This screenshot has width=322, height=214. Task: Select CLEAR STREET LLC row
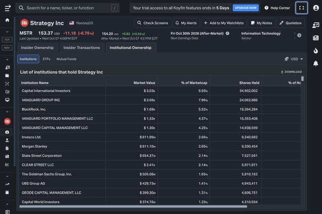click(160, 165)
